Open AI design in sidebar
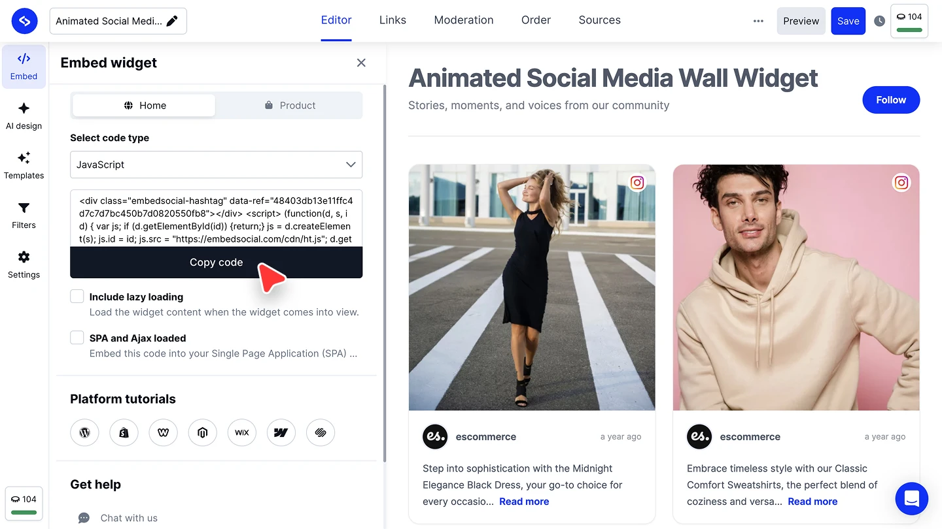 [x=24, y=116]
